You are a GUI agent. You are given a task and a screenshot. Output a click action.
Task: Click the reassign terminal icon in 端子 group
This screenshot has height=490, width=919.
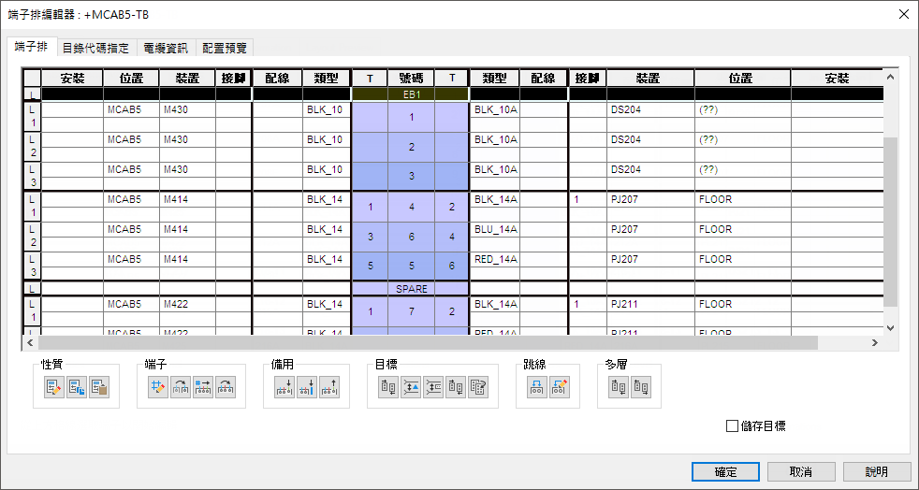(x=181, y=387)
